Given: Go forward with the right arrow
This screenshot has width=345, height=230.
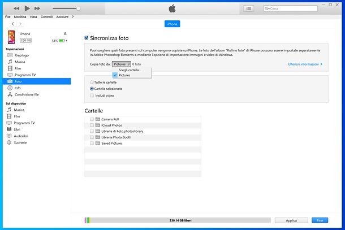Looking at the screenshot, I should (x=20, y=24).
